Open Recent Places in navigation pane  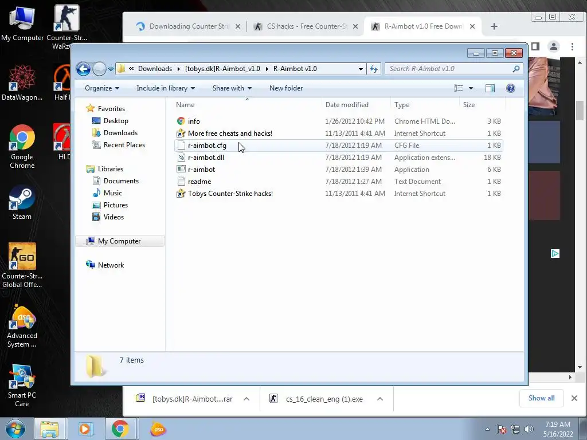click(x=124, y=145)
